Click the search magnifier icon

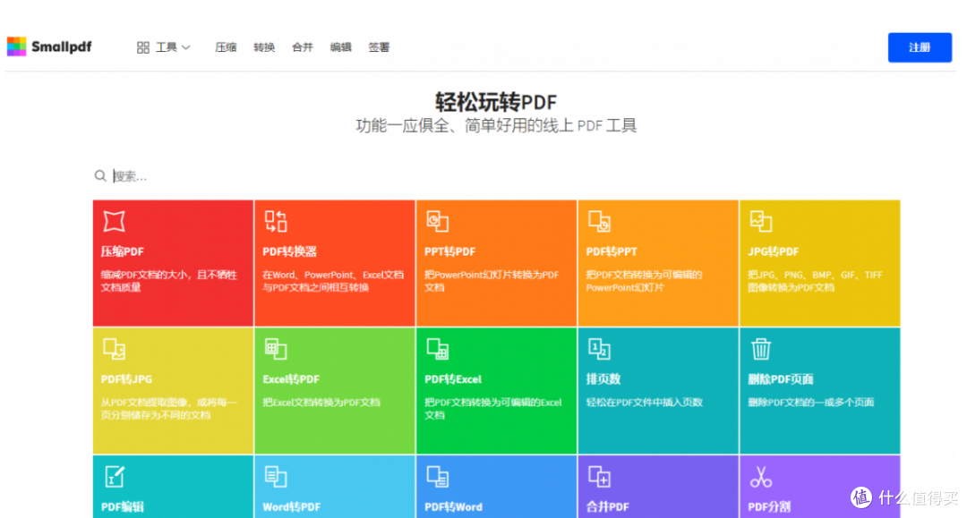(100, 176)
